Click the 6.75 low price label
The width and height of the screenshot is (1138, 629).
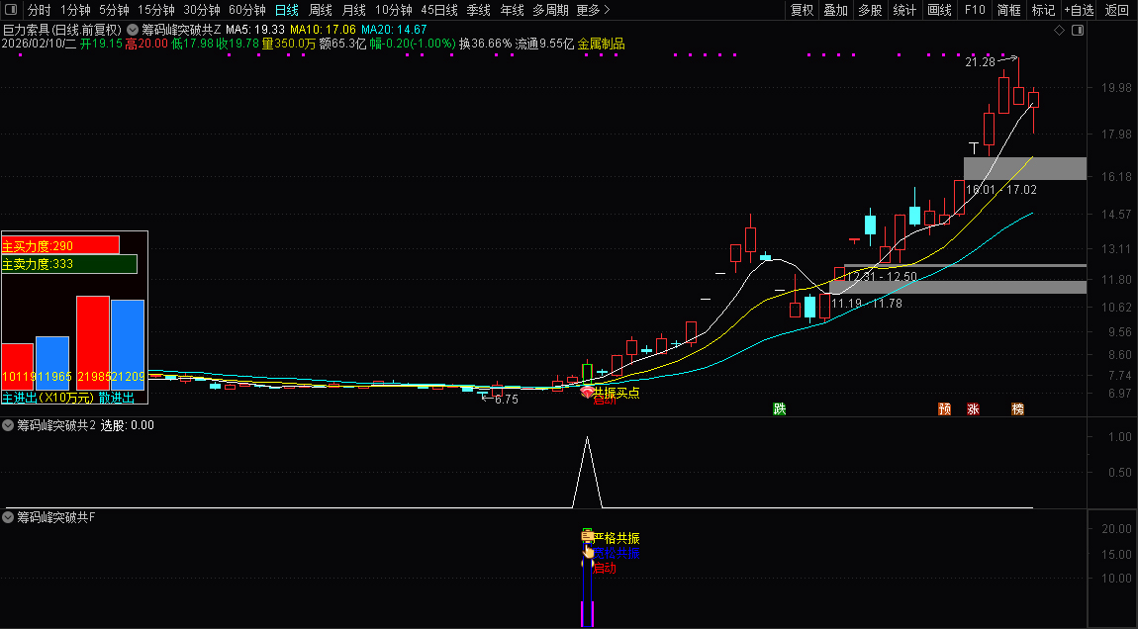point(507,399)
